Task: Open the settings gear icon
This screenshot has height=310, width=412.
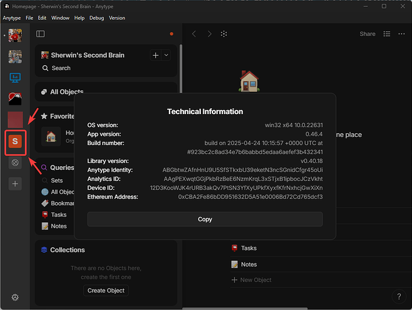Action: click(15, 297)
